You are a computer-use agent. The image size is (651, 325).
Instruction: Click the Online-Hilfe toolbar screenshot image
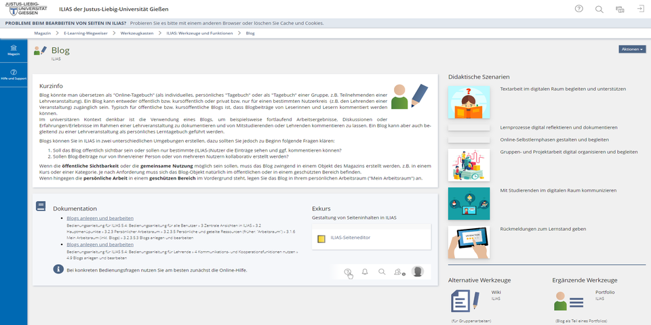point(380,272)
